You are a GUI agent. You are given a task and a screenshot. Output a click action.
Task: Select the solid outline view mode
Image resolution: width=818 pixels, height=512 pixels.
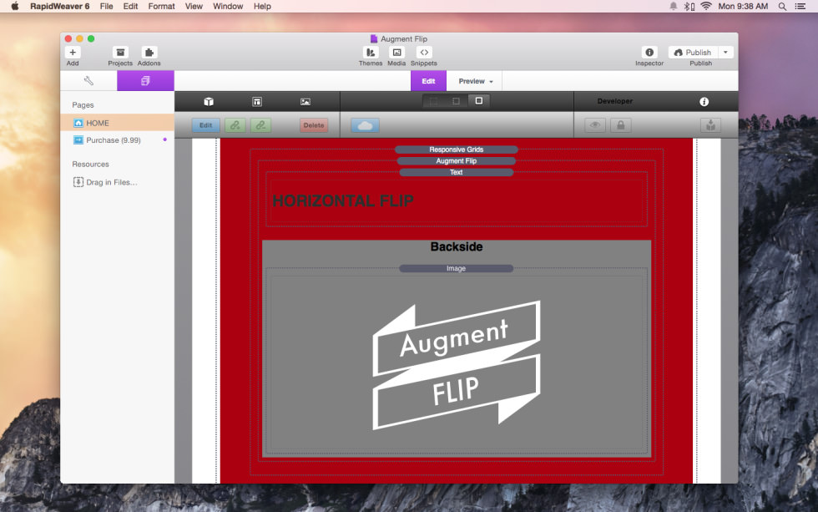479,101
